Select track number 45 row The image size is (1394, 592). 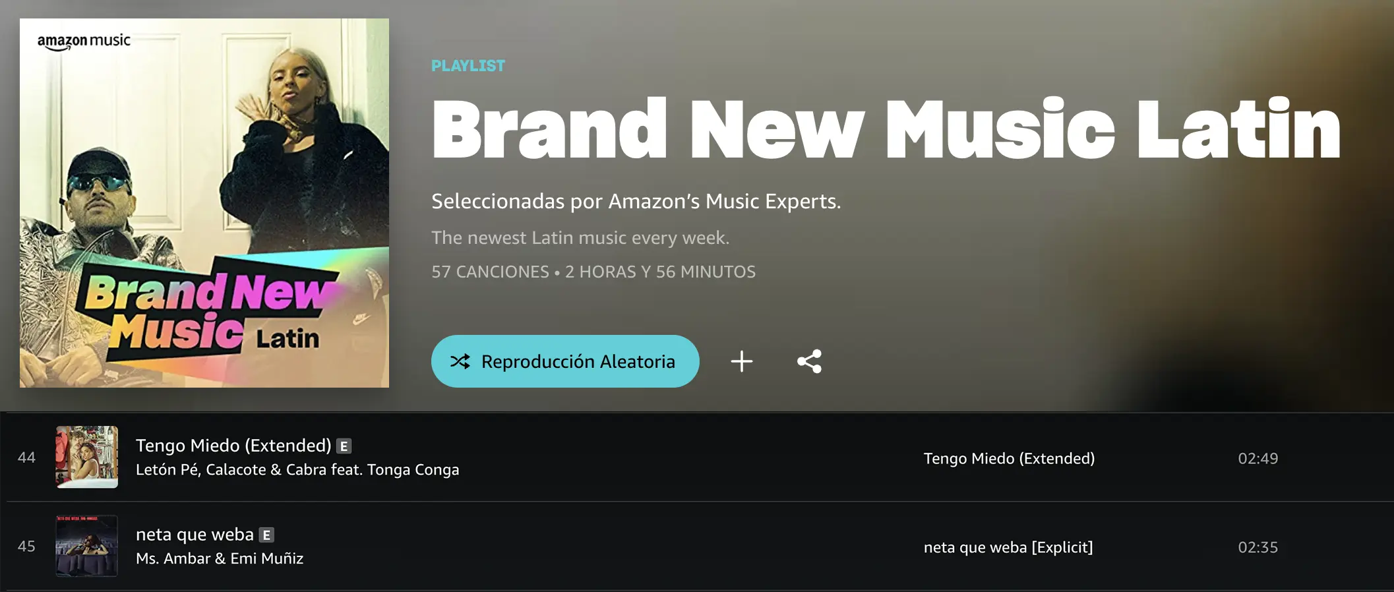[x=700, y=546]
